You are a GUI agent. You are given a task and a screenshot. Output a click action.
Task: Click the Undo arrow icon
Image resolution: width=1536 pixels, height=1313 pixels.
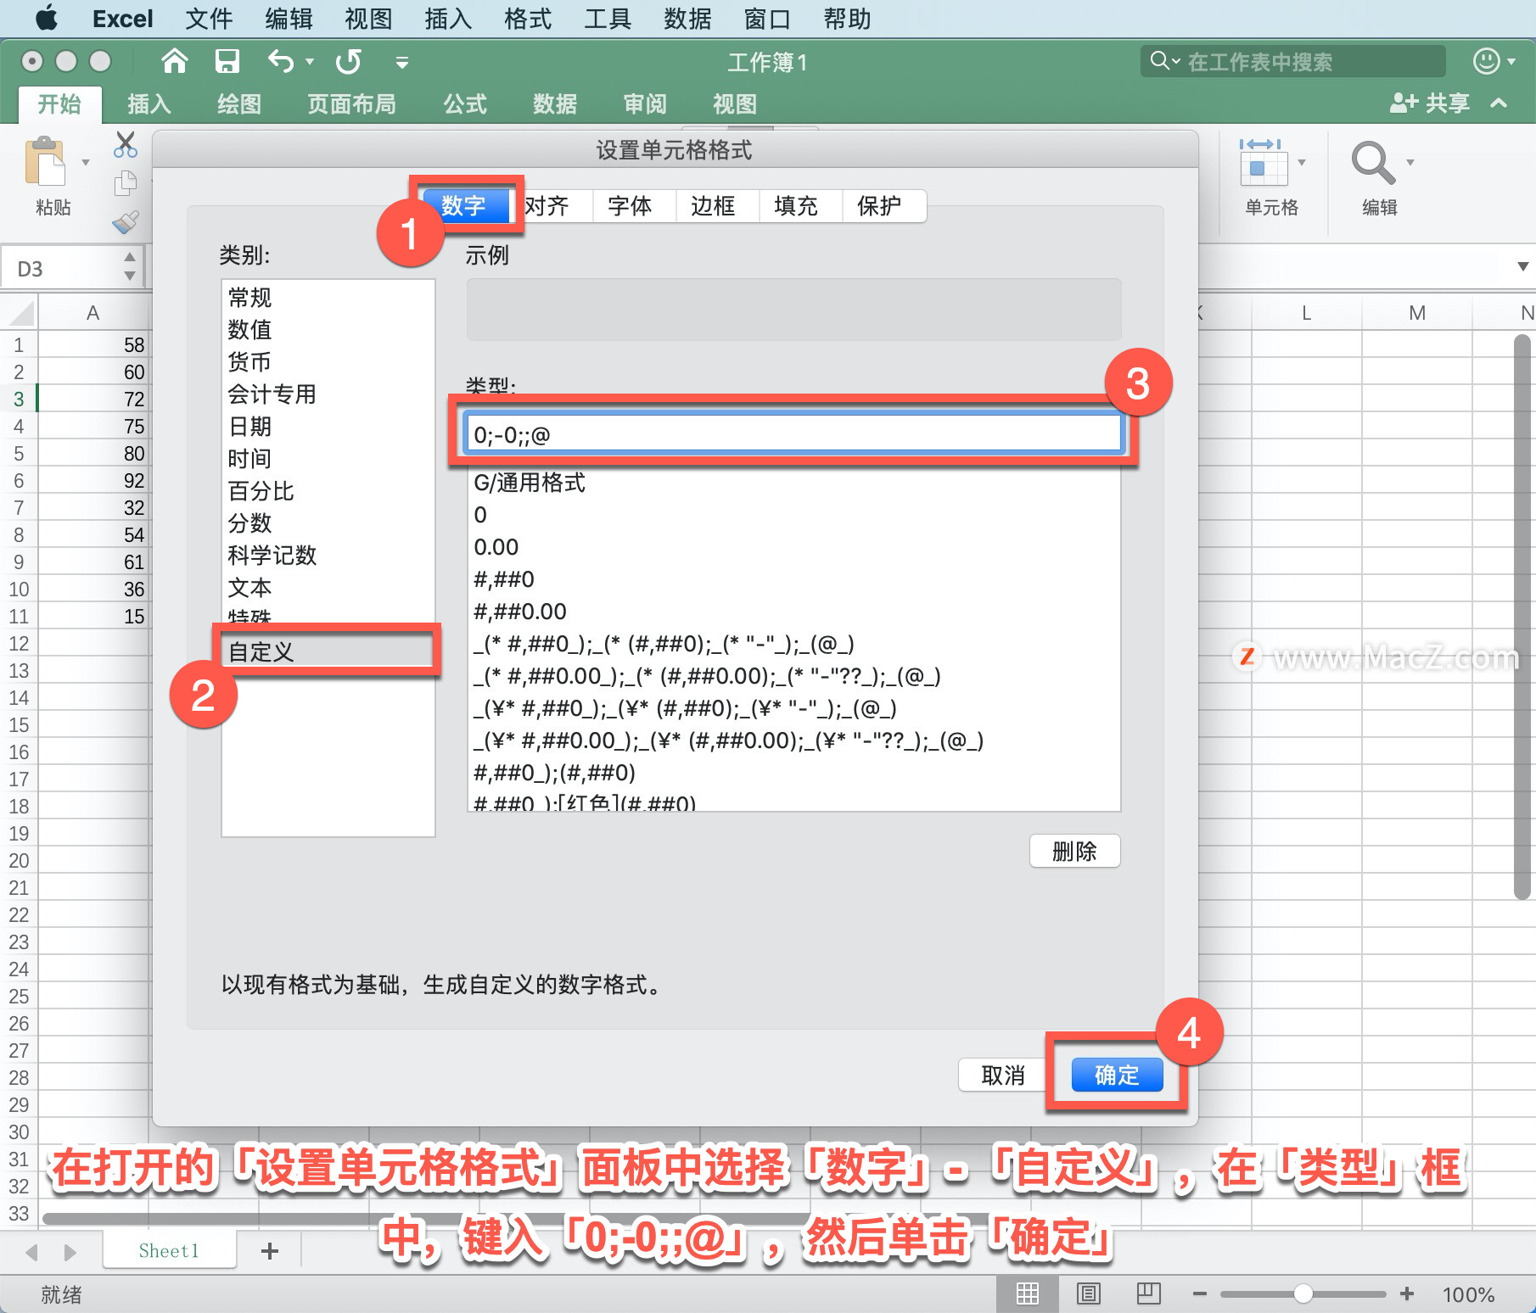[281, 61]
